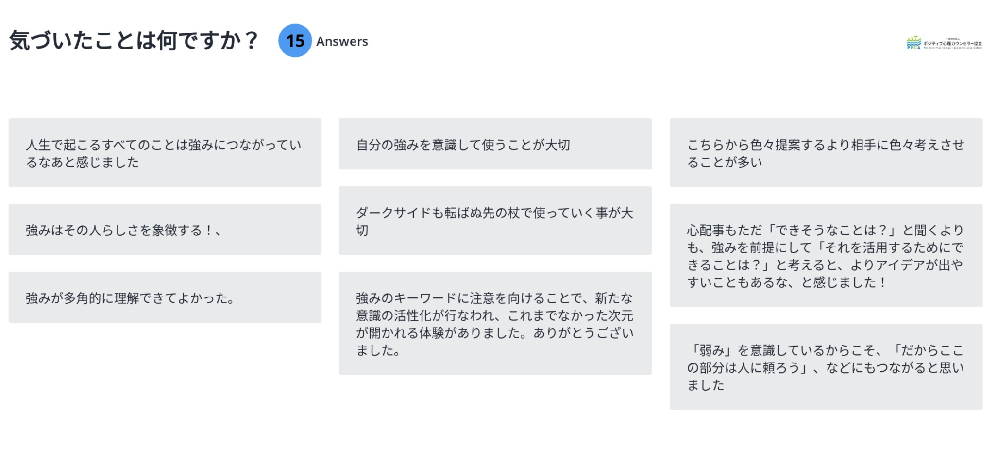Select the 強みのキーワードに注意を向ける answer card
The image size is (997, 462).
point(495,323)
